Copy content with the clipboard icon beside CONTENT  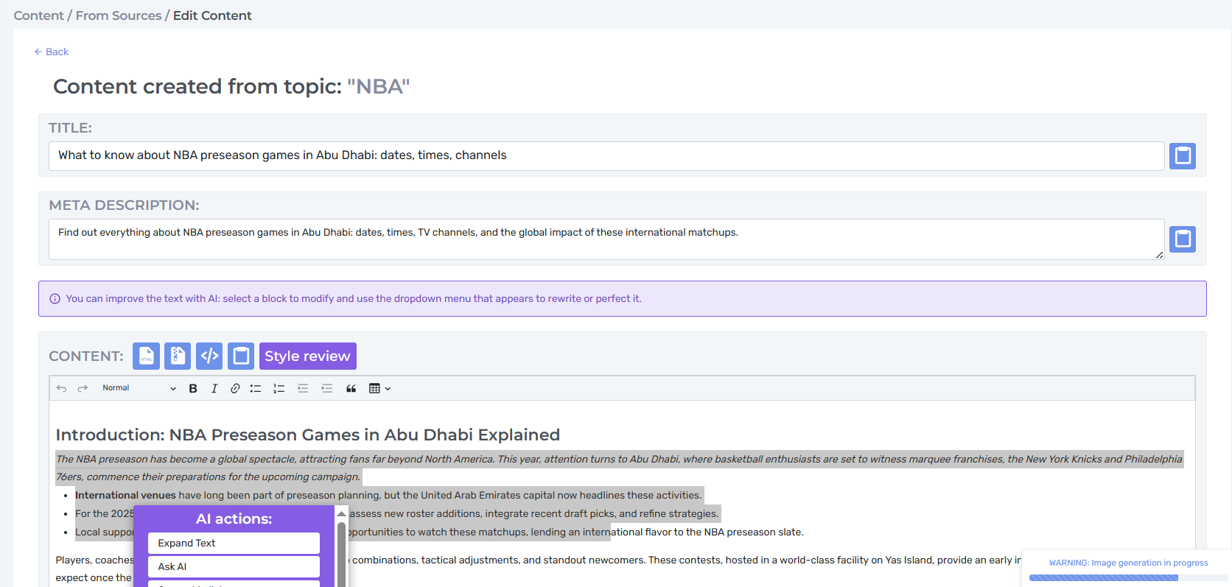coord(241,356)
